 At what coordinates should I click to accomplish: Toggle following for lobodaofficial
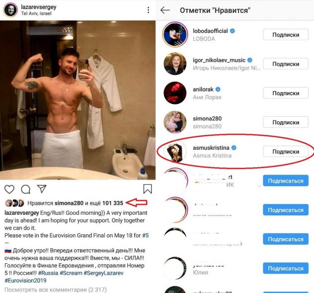click(x=286, y=35)
